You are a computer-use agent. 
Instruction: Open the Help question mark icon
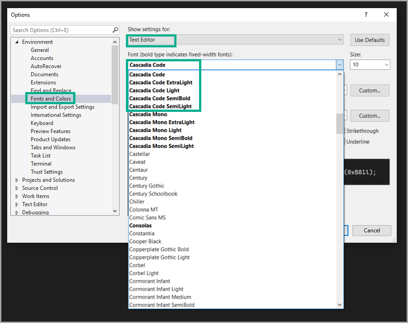coord(366,14)
